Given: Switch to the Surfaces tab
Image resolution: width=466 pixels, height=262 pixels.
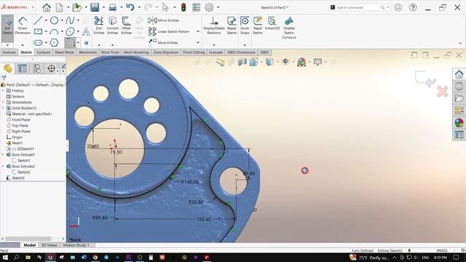Looking at the screenshot, I should (44, 52).
